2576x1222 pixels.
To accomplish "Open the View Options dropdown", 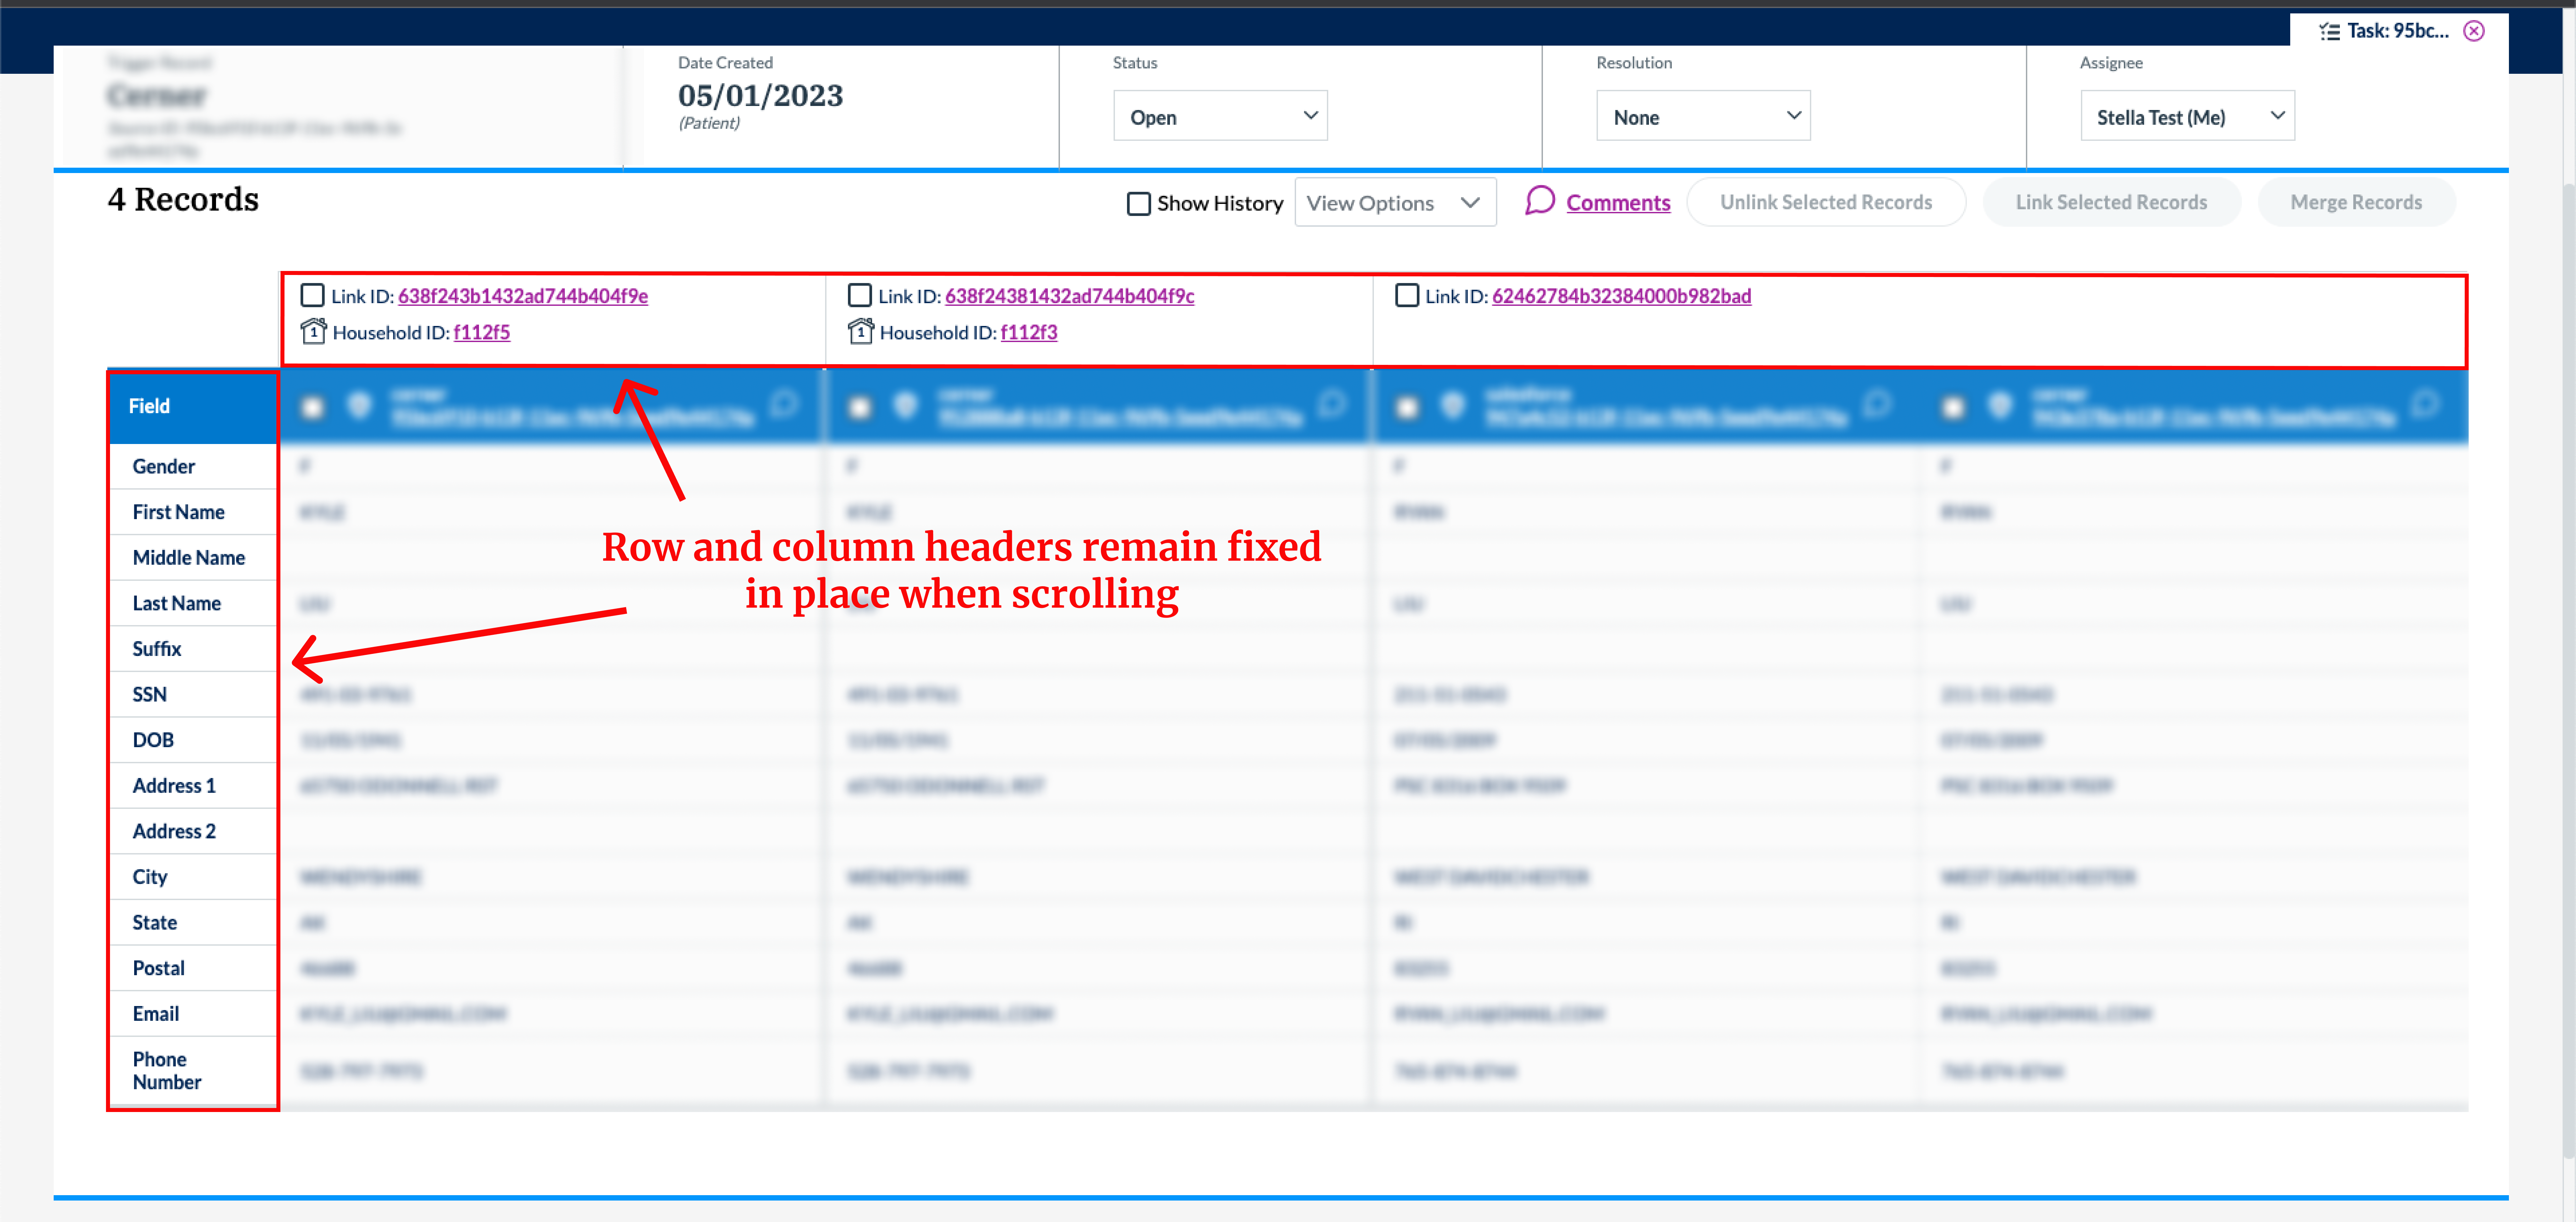I will point(1395,202).
